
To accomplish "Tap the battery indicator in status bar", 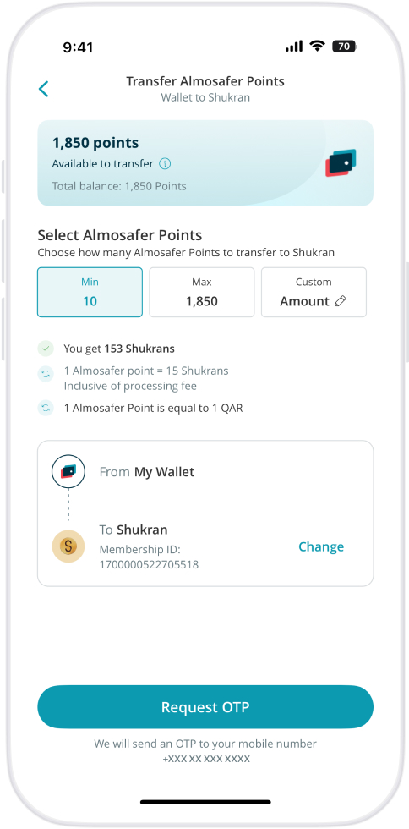I will (x=345, y=47).
